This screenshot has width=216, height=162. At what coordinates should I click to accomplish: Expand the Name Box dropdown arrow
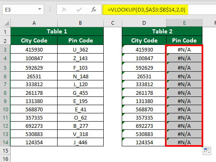point(39,9)
